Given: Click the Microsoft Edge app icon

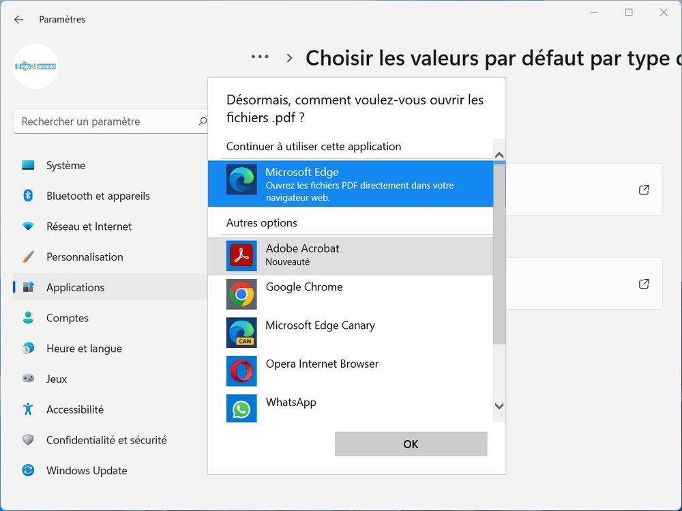Looking at the screenshot, I should pyautogui.click(x=241, y=179).
